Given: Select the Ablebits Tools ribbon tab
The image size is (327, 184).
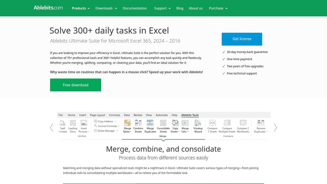Looking at the screenshot, I should click(190, 115).
